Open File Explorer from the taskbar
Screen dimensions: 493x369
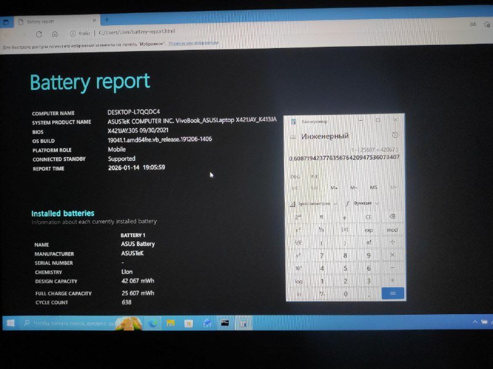point(171,323)
